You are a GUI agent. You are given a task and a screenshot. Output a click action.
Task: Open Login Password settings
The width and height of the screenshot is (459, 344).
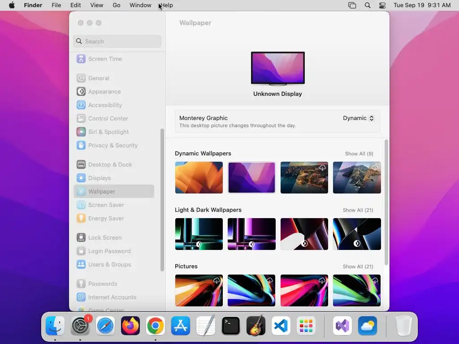(x=114, y=251)
